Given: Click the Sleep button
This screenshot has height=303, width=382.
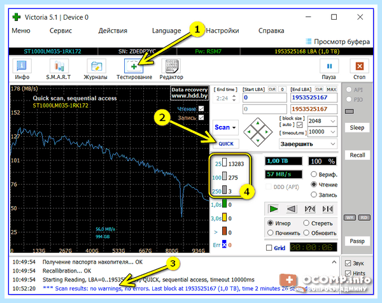Looking at the screenshot, I should [x=357, y=128].
